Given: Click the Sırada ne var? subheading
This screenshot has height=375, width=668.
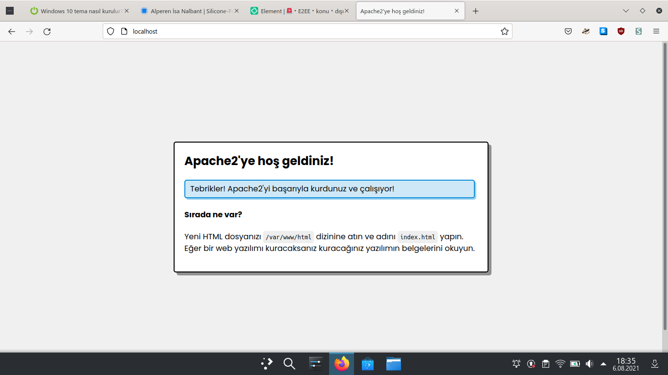Looking at the screenshot, I should [x=213, y=215].
